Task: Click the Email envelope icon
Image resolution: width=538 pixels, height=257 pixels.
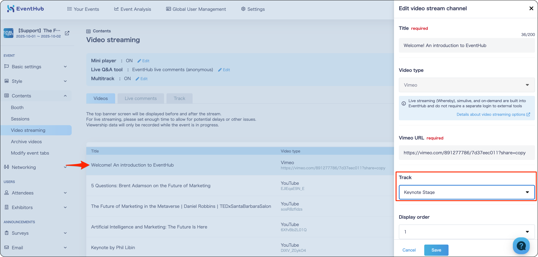Action: pyautogui.click(x=6, y=247)
